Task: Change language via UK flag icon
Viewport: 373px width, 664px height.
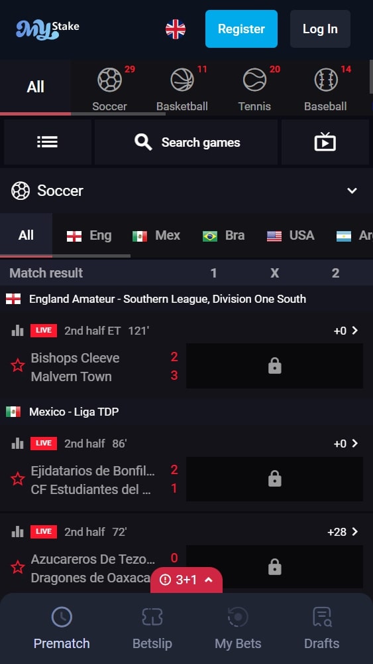Action: 176,29
